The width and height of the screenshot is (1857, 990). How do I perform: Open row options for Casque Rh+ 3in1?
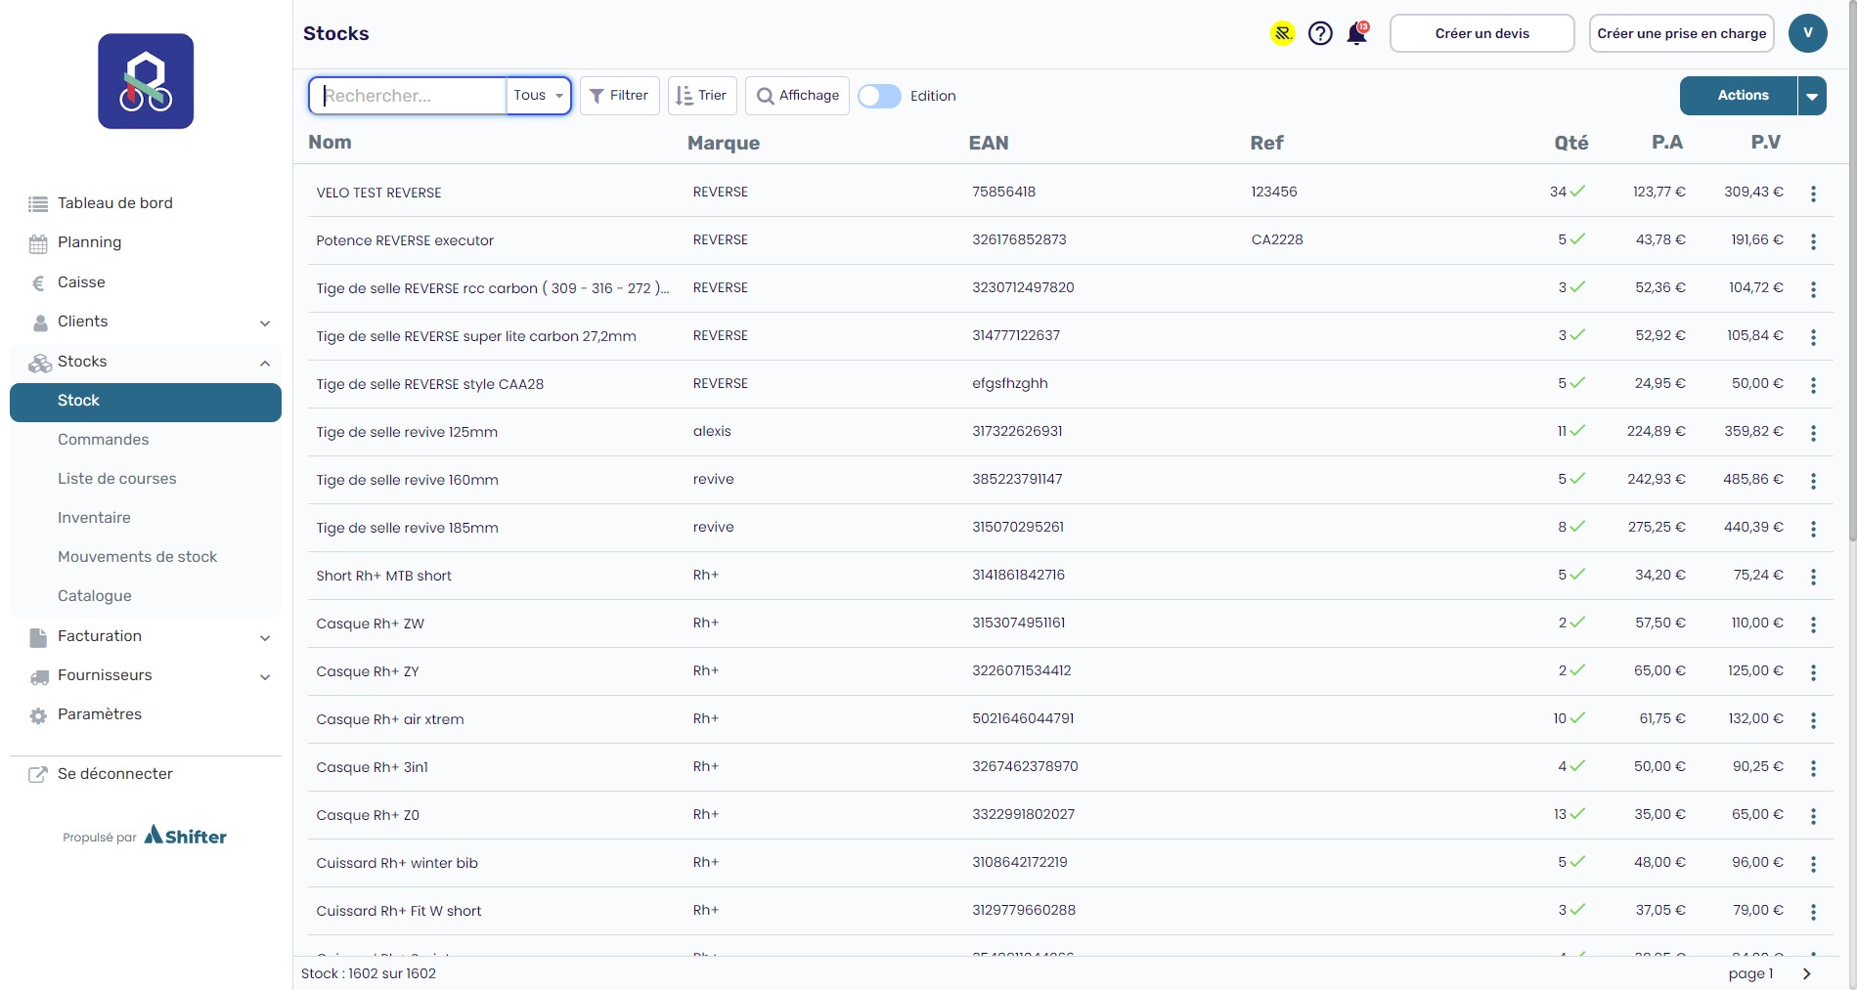click(1813, 768)
